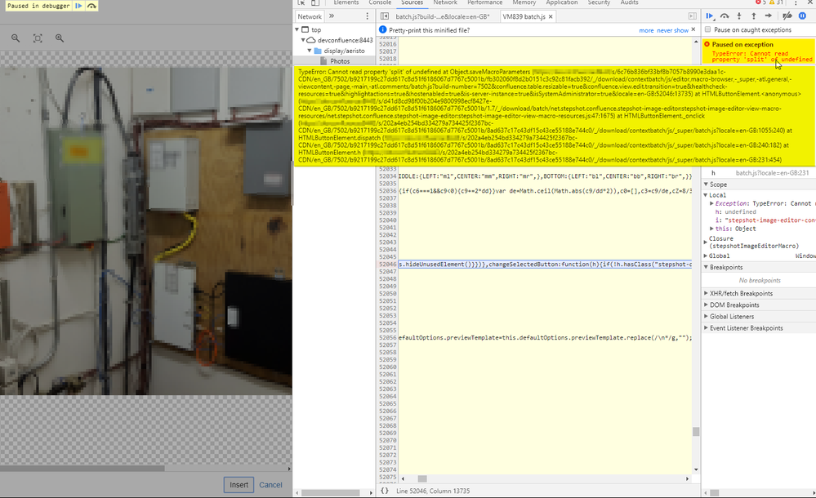
Task: Resume script execution in DevTools debugger toolbar
Action: pyautogui.click(x=710, y=16)
